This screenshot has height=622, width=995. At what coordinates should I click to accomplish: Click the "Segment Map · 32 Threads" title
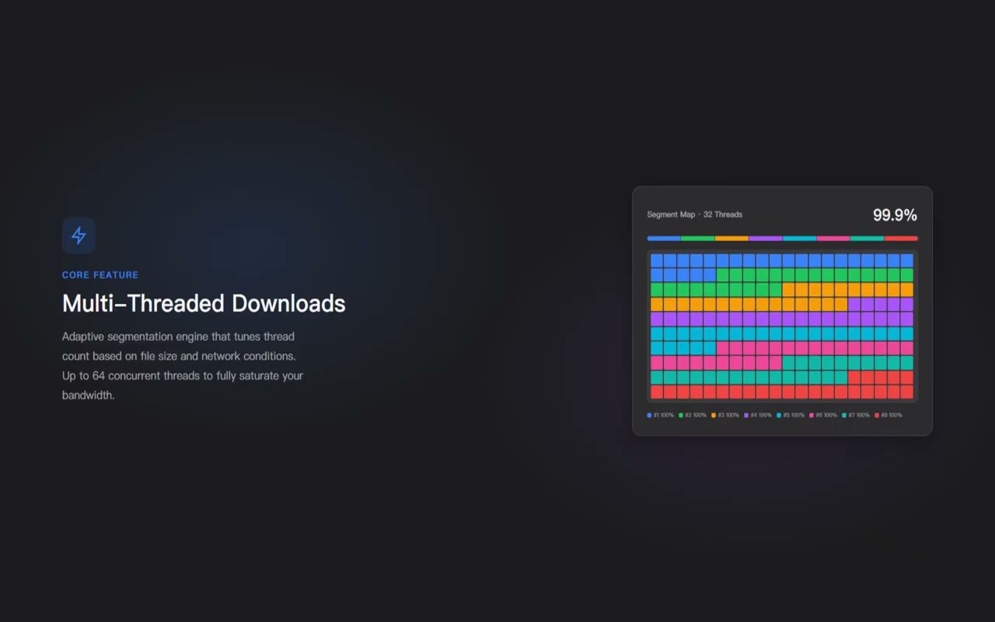click(694, 215)
